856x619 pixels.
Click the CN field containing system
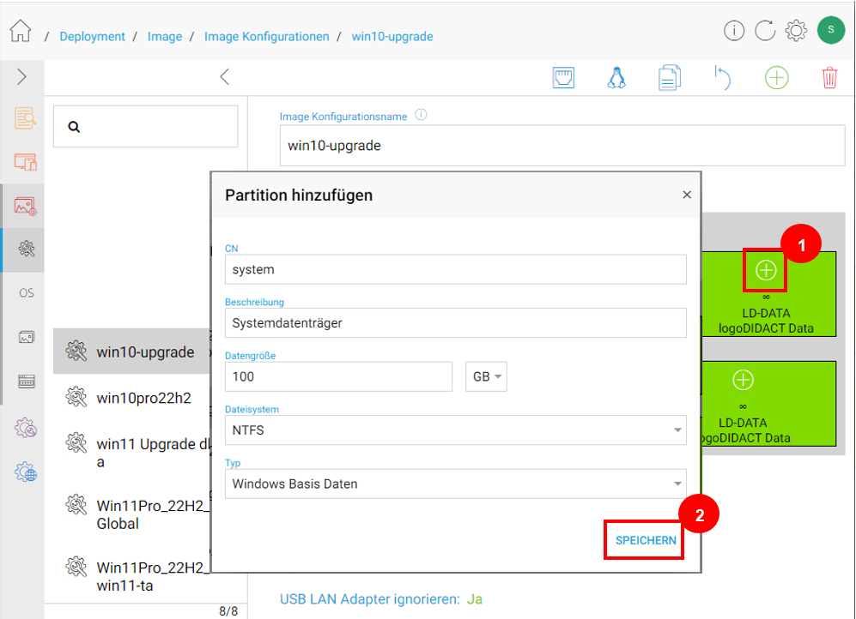[455, 269]
